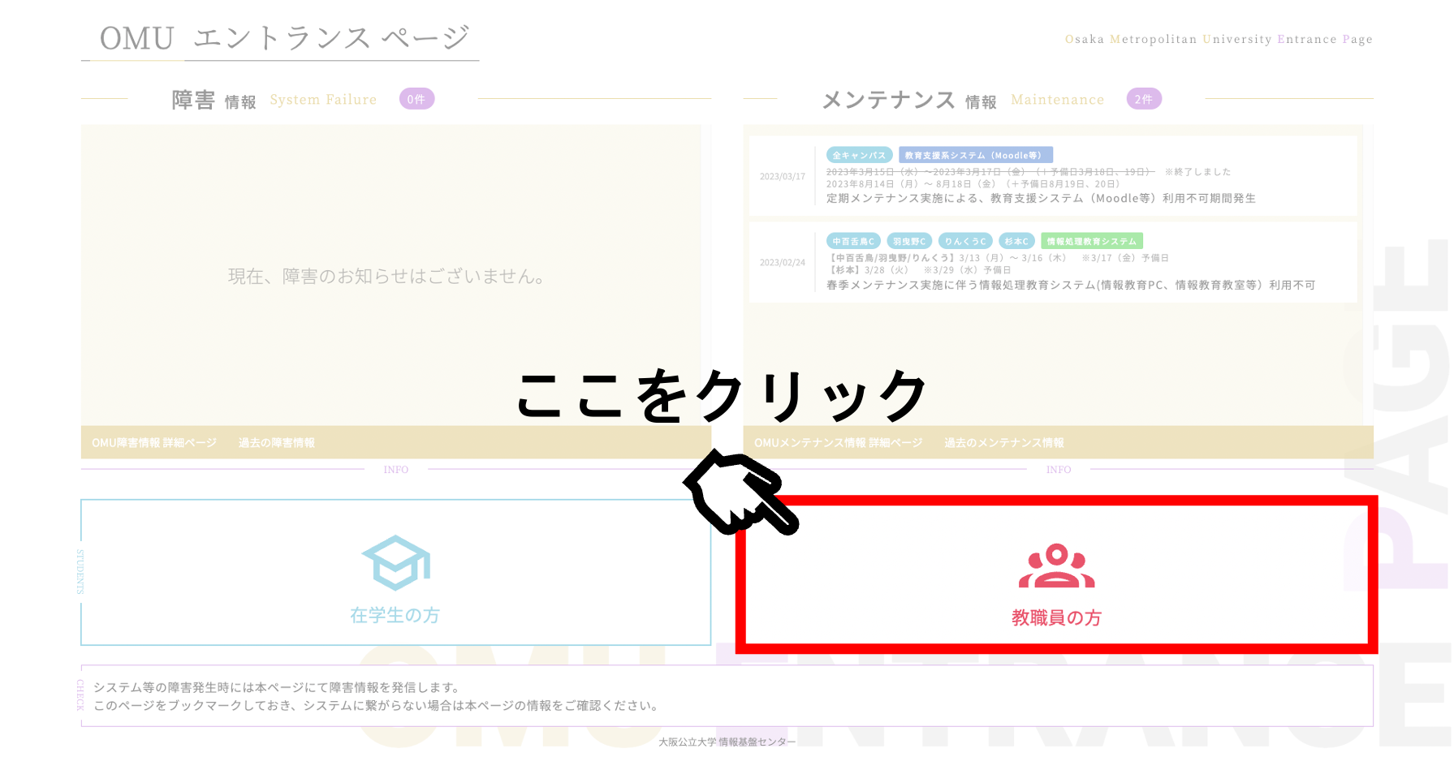
Task: Open the Moodle 定期メンテナンス notice entry
Action: click(1052, 176)
